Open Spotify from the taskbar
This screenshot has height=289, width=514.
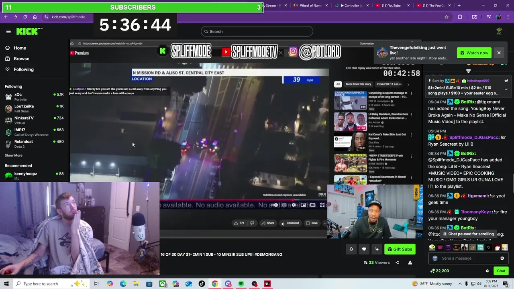pos(241,284)
